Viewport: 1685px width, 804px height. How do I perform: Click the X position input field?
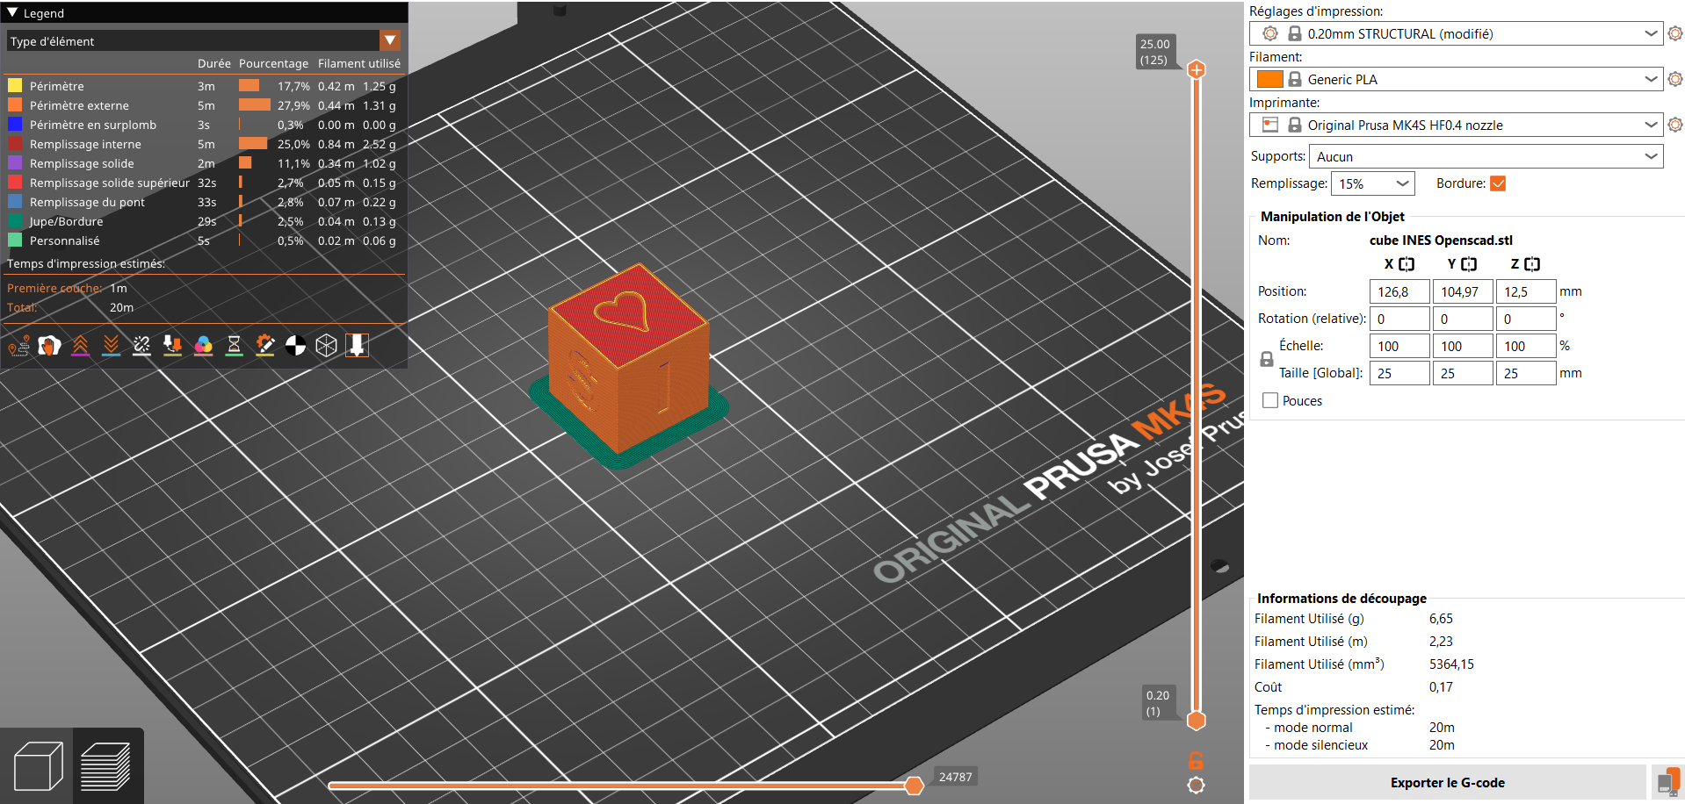click(1399, 291)
